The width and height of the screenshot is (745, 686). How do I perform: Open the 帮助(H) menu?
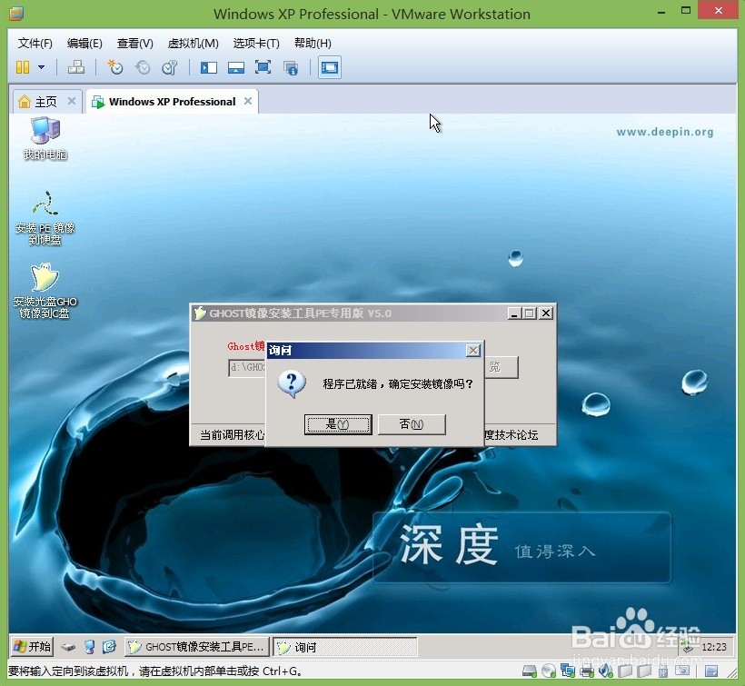(313, 44)
